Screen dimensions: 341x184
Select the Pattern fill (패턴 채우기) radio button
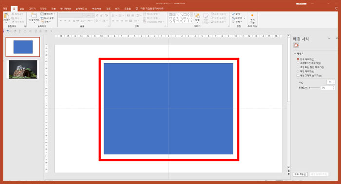[298, 71]
